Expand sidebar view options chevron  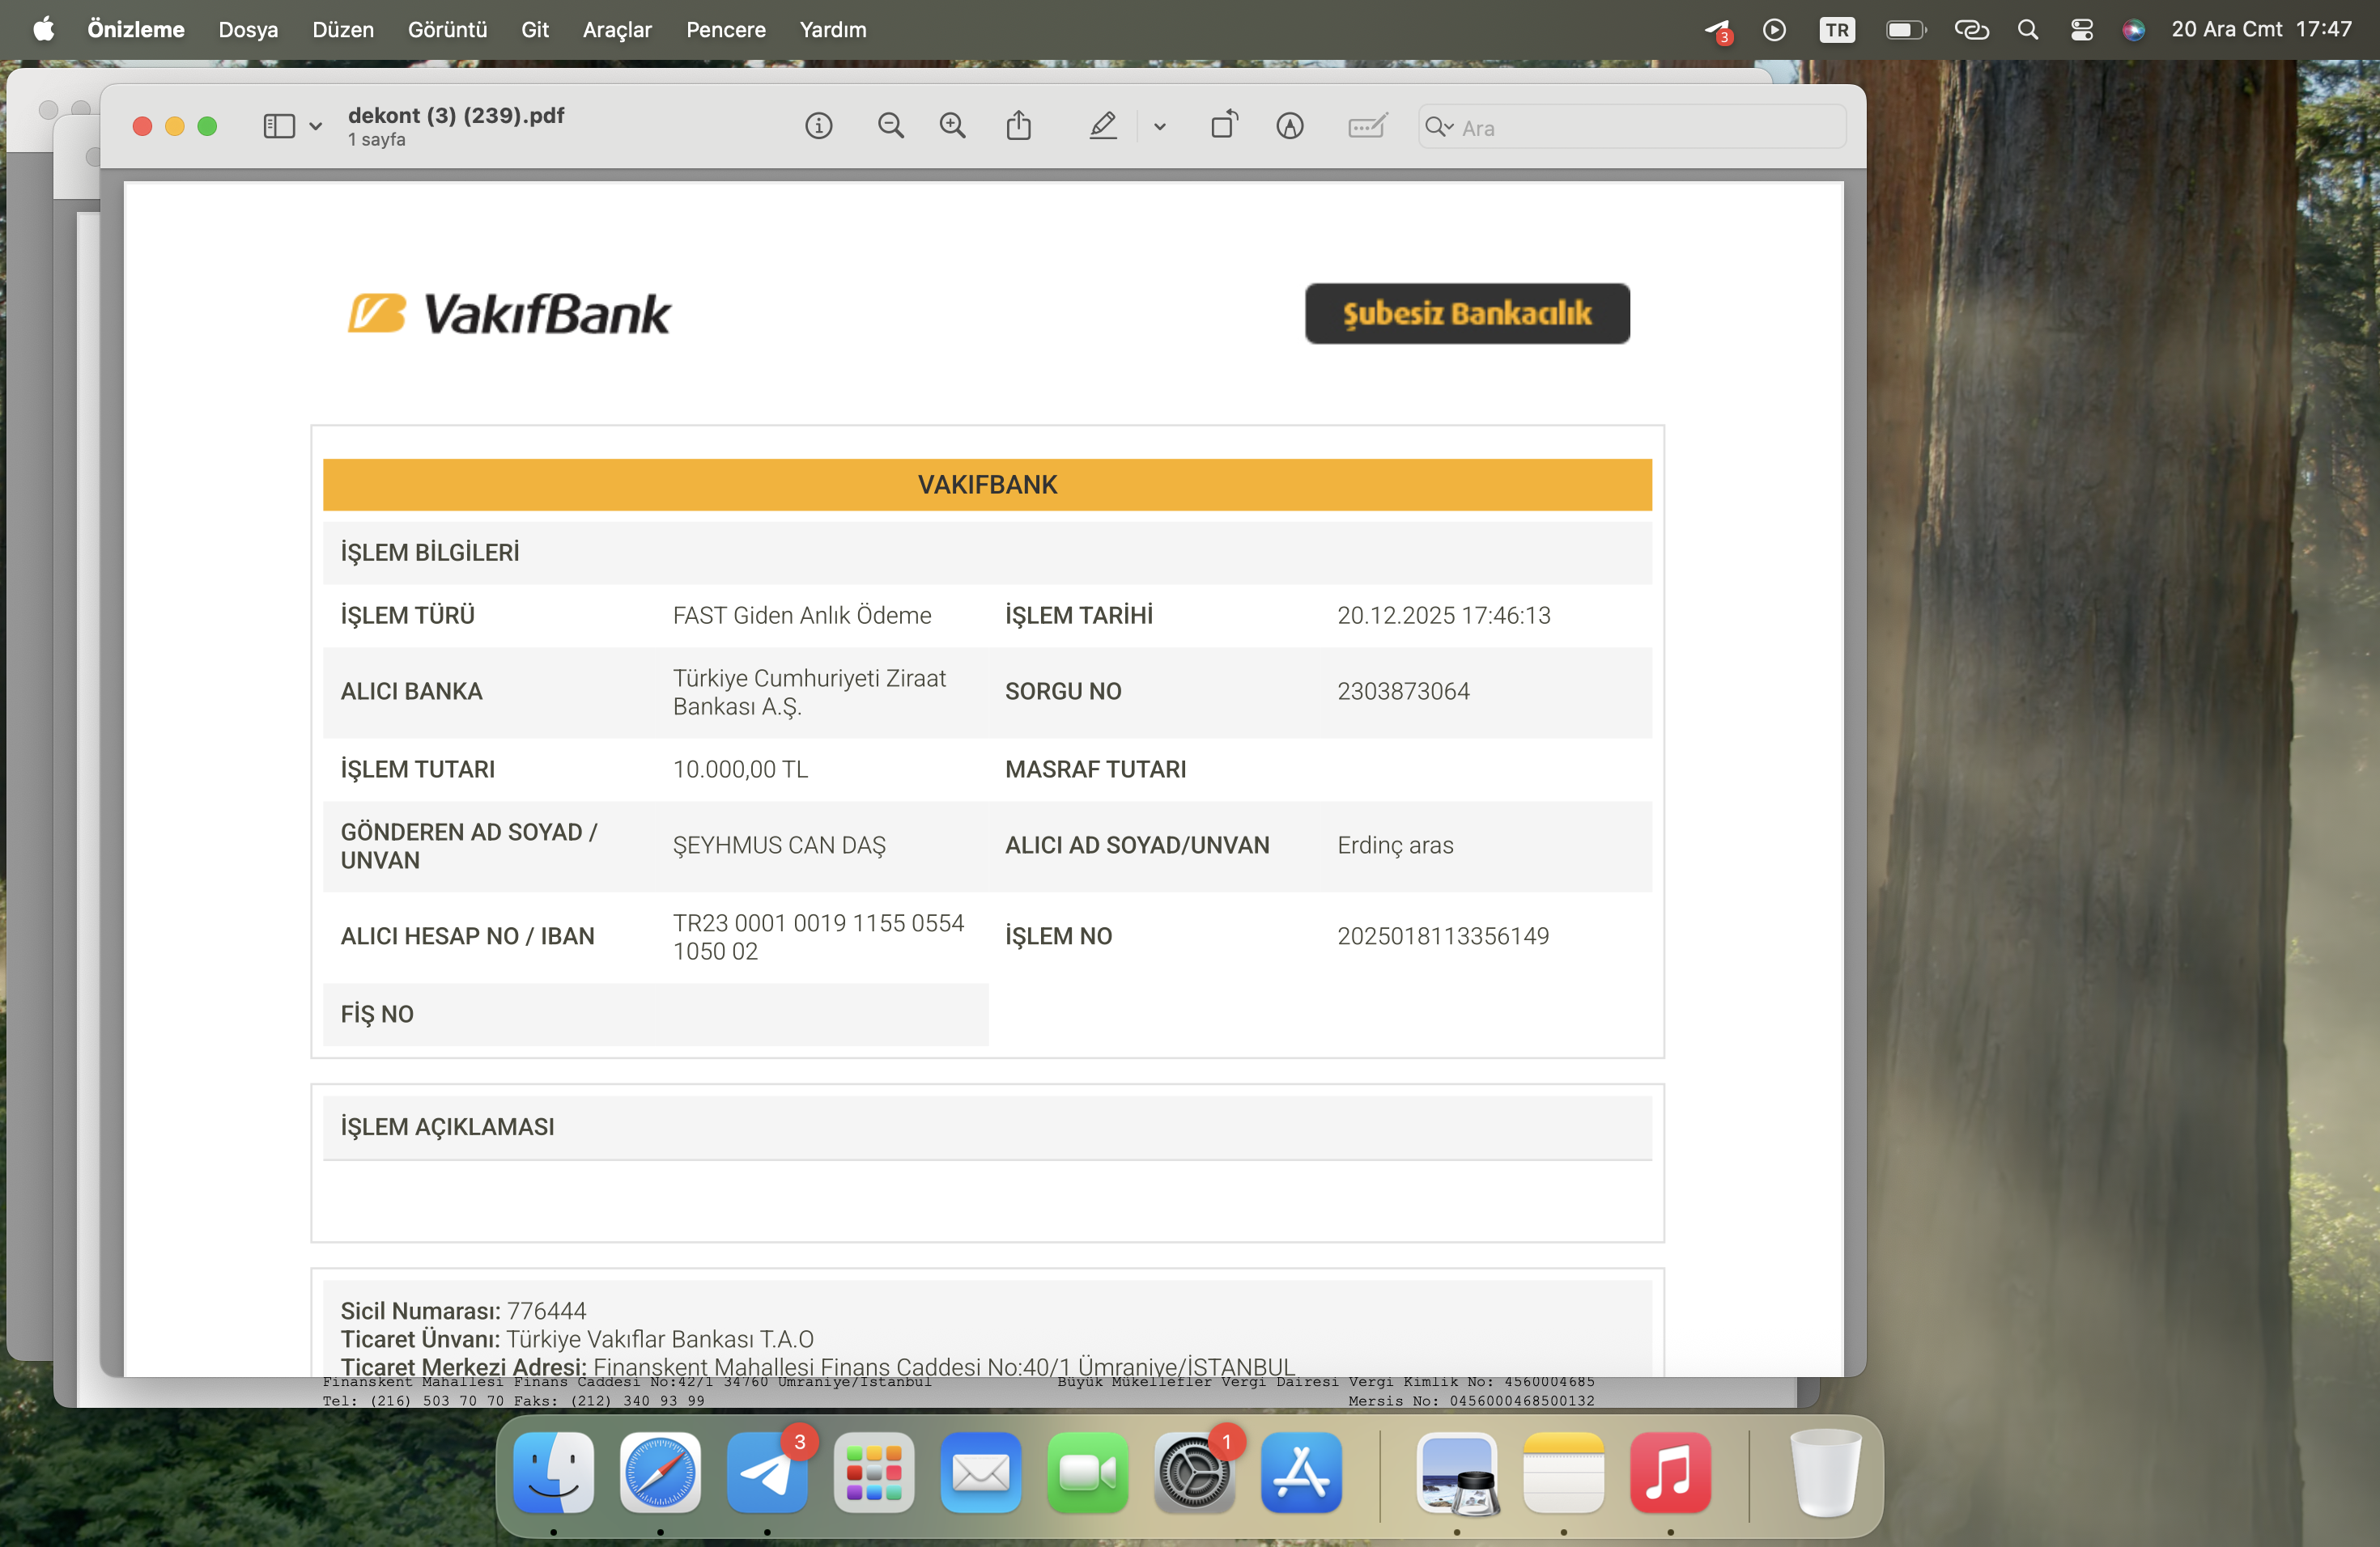point(315,127)
